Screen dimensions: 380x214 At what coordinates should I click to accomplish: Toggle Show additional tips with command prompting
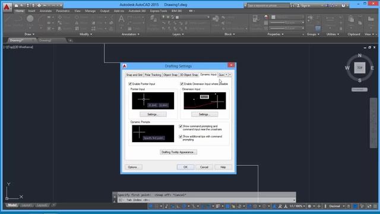click(x=180, y=137)
